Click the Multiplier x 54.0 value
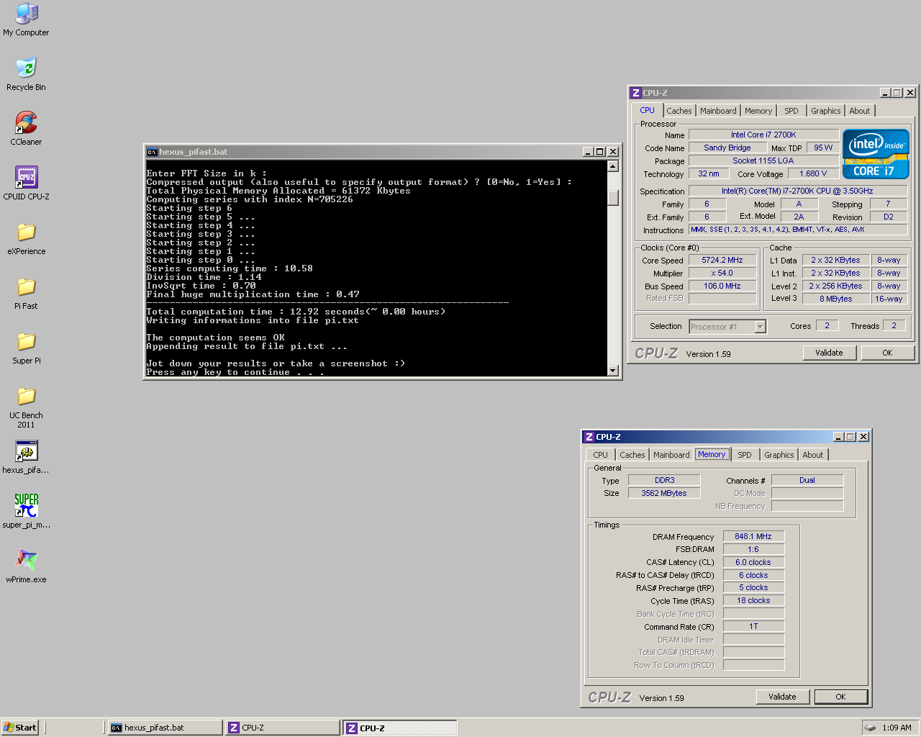 click(722, 273)
